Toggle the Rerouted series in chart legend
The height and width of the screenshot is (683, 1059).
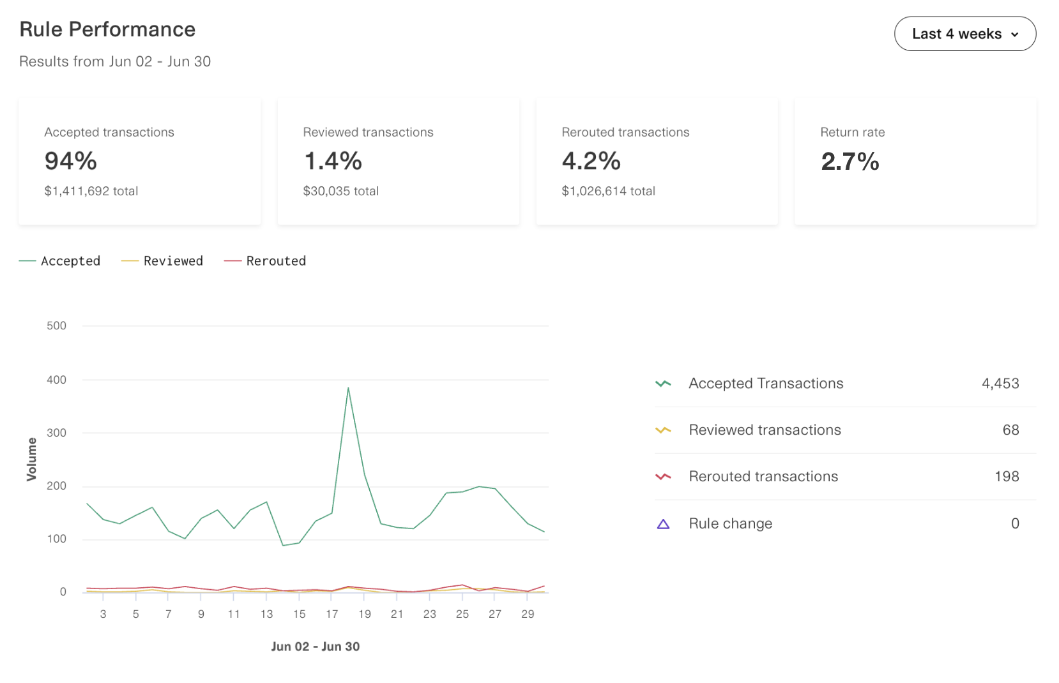[265, 261]
